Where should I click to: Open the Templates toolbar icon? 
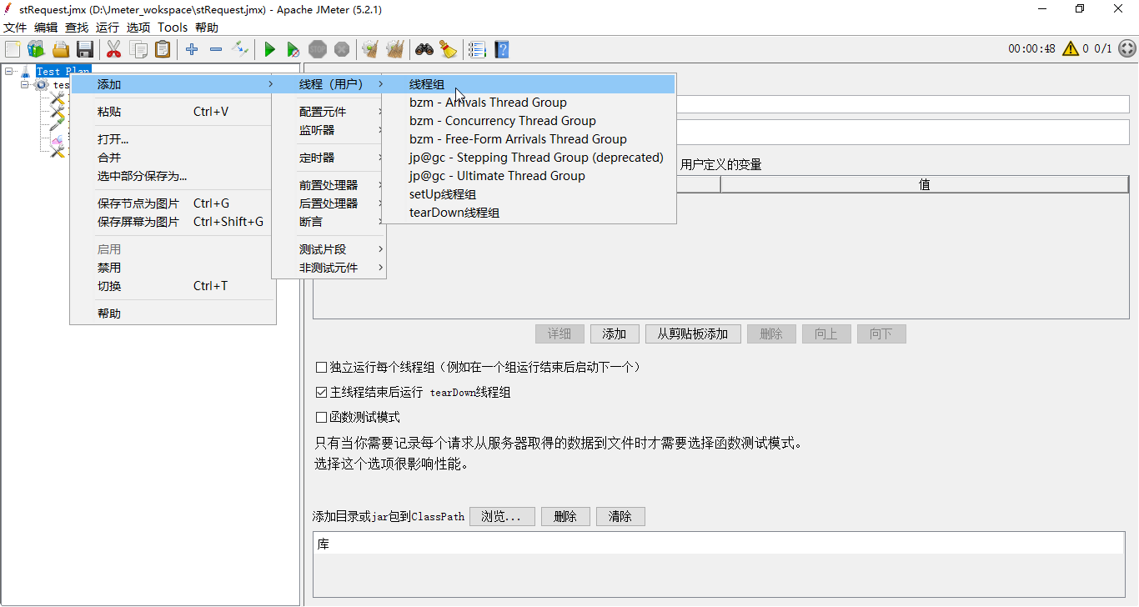36,49
